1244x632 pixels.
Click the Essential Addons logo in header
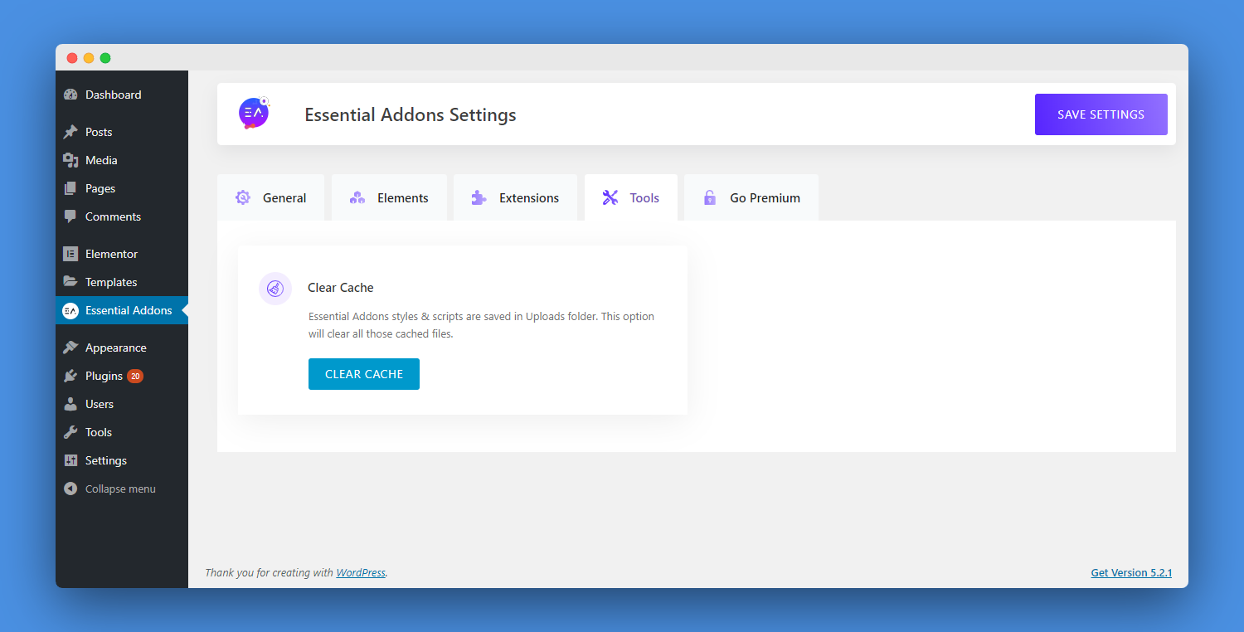[255, 114]
